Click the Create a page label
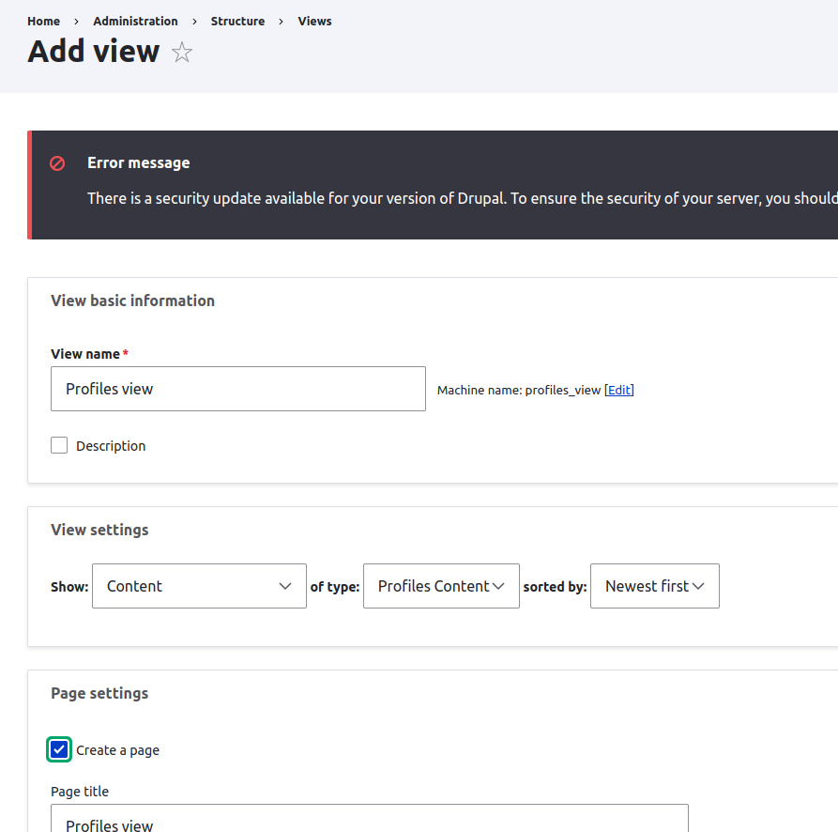838x832 pixels. 117,750
